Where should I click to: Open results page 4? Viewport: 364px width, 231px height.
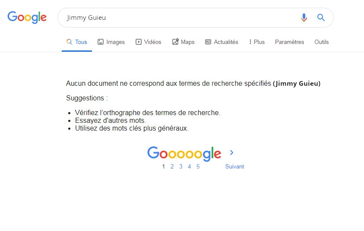pos(189,167)
